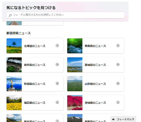Open the 青森県 forest stream thumbnail
The image size is (141, 122).
pos(75,46)
